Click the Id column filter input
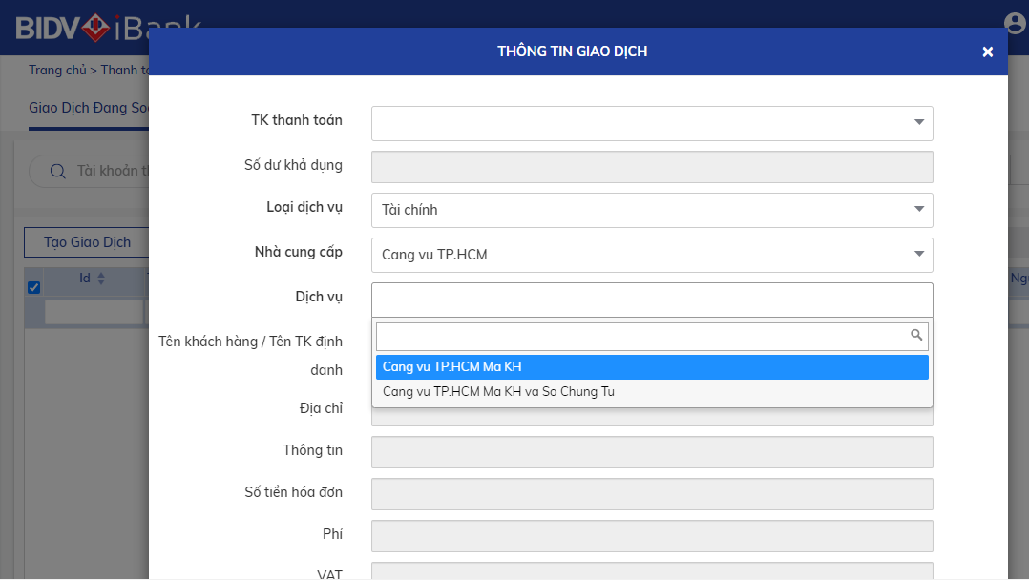The width and height of the screenshot is (1029, 580). tap(93, 312)
